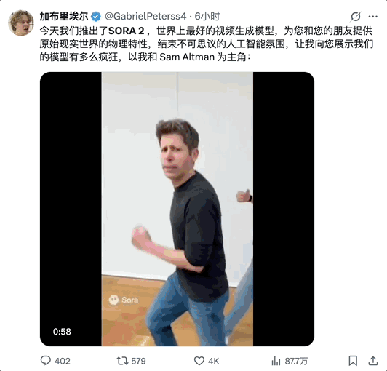The height and width of the screenshot is (371, 387).
Task: Open the 6小时 timestamp link
Action: click(x=207, y=17)
